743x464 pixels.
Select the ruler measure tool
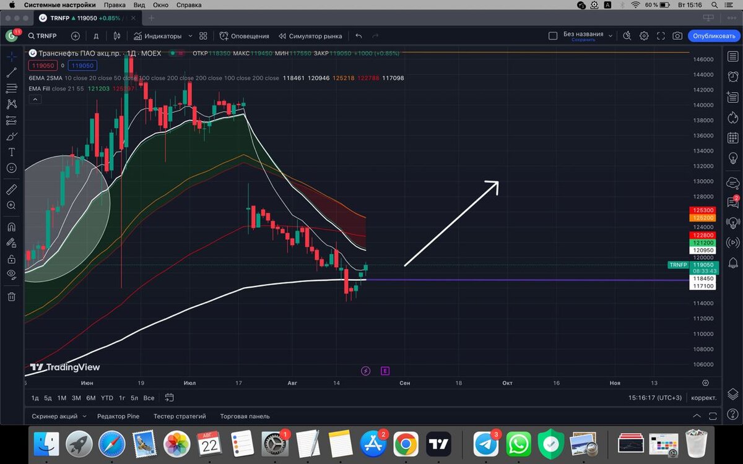pyautogui.click(x=11, y=189)
